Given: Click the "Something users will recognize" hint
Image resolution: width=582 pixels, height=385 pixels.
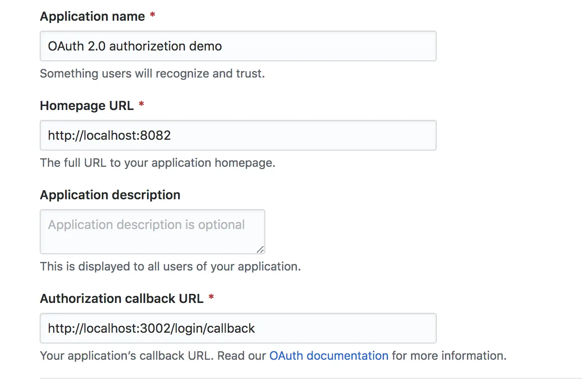Looking at the screenshot, I should point(152,73).
